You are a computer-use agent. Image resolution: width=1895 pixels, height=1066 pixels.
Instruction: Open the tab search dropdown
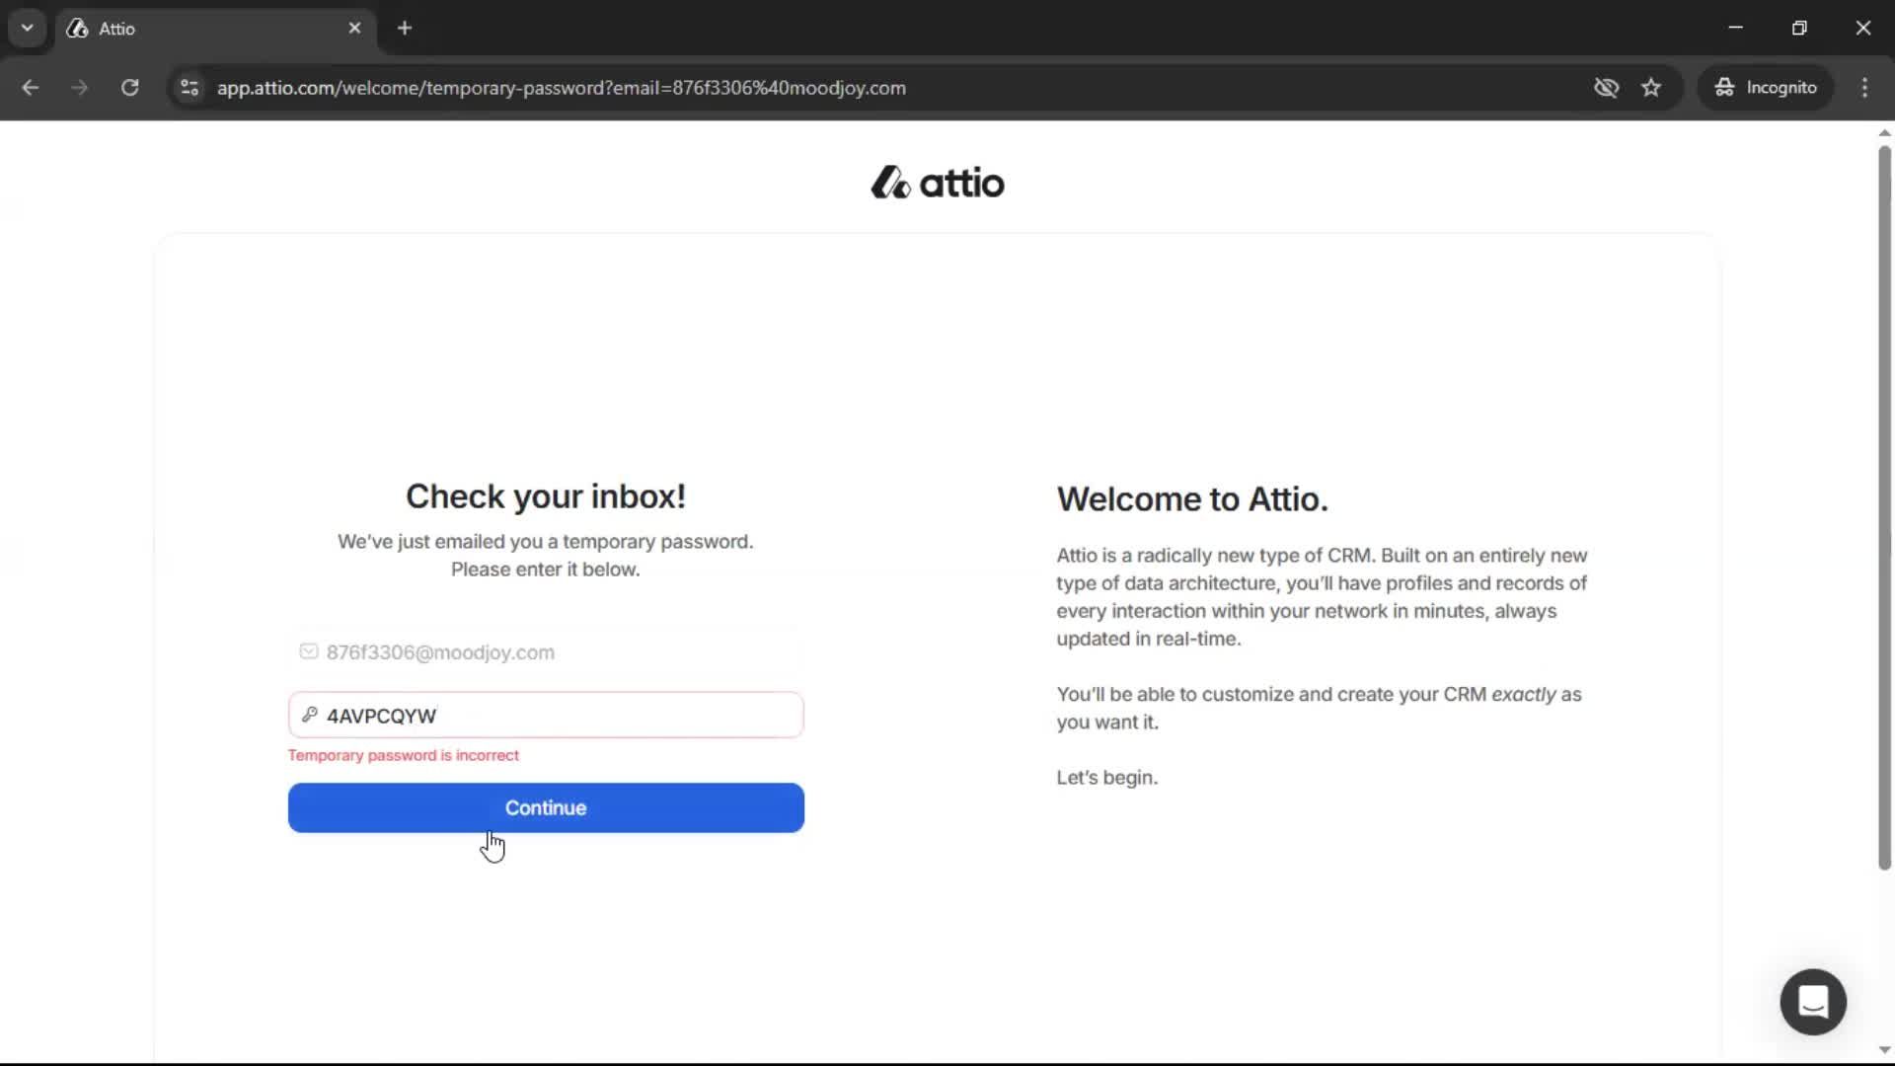click(x=27, y=28)
